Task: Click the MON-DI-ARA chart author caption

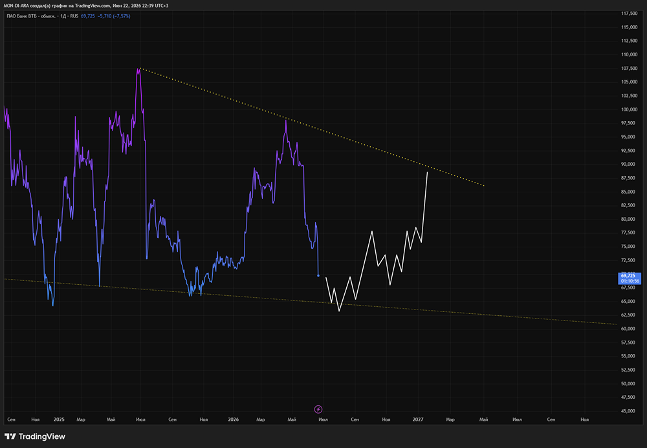Action: pyautogui.click(x=86, y=5)
